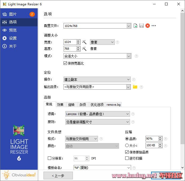Image resolution: width=185 pixels, height=181 pixels.
Task: Click the new profile icon beside 配置文件
Action: pos(136,26)
